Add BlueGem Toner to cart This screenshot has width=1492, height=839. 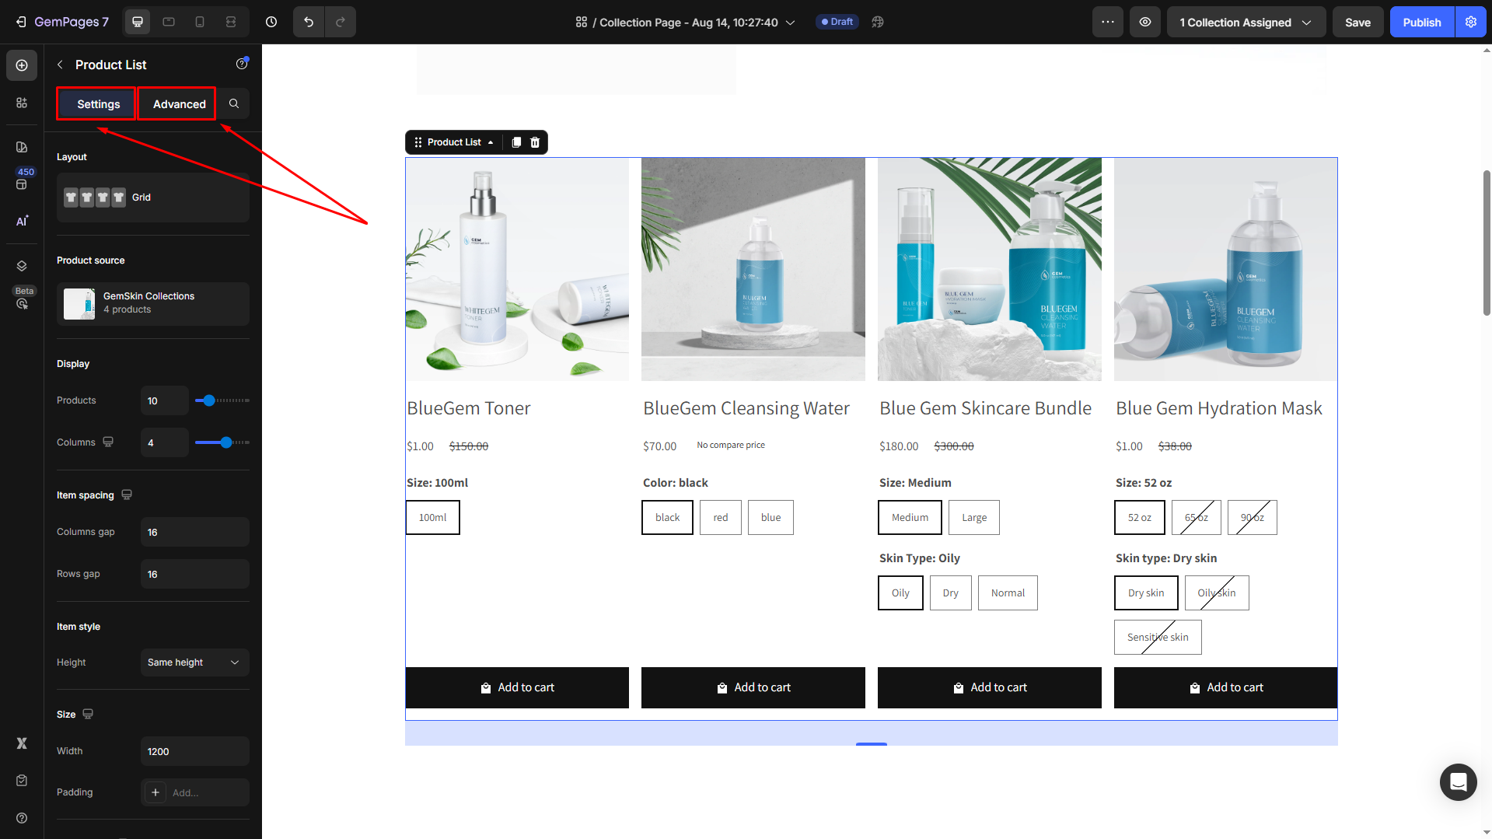point(517,687)
